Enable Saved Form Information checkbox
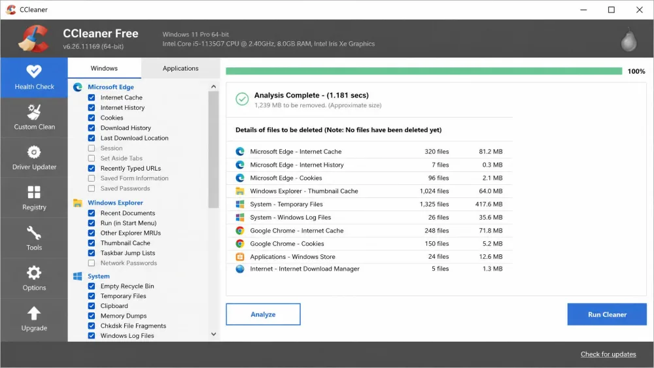Viewport: 654px width, 368px height. click(92, 178)
